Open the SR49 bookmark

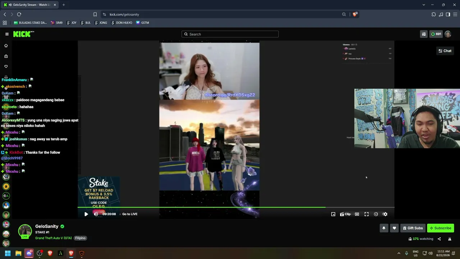[x=56, y=23]
